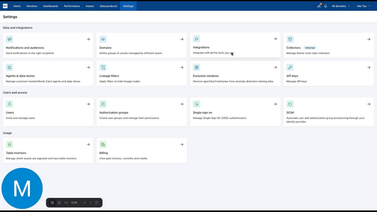Viewport: 377px width, 212px height.
Task: Open the notifications bell
Action: tap(325, 6)
